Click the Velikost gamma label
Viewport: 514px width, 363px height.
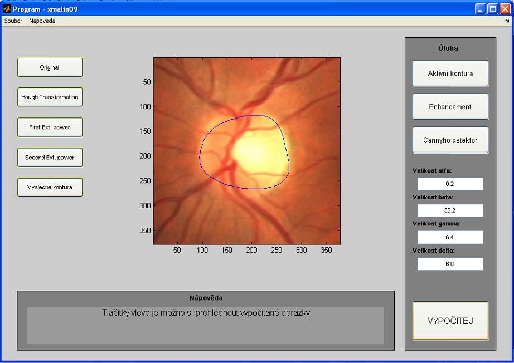tap(437, 224)
